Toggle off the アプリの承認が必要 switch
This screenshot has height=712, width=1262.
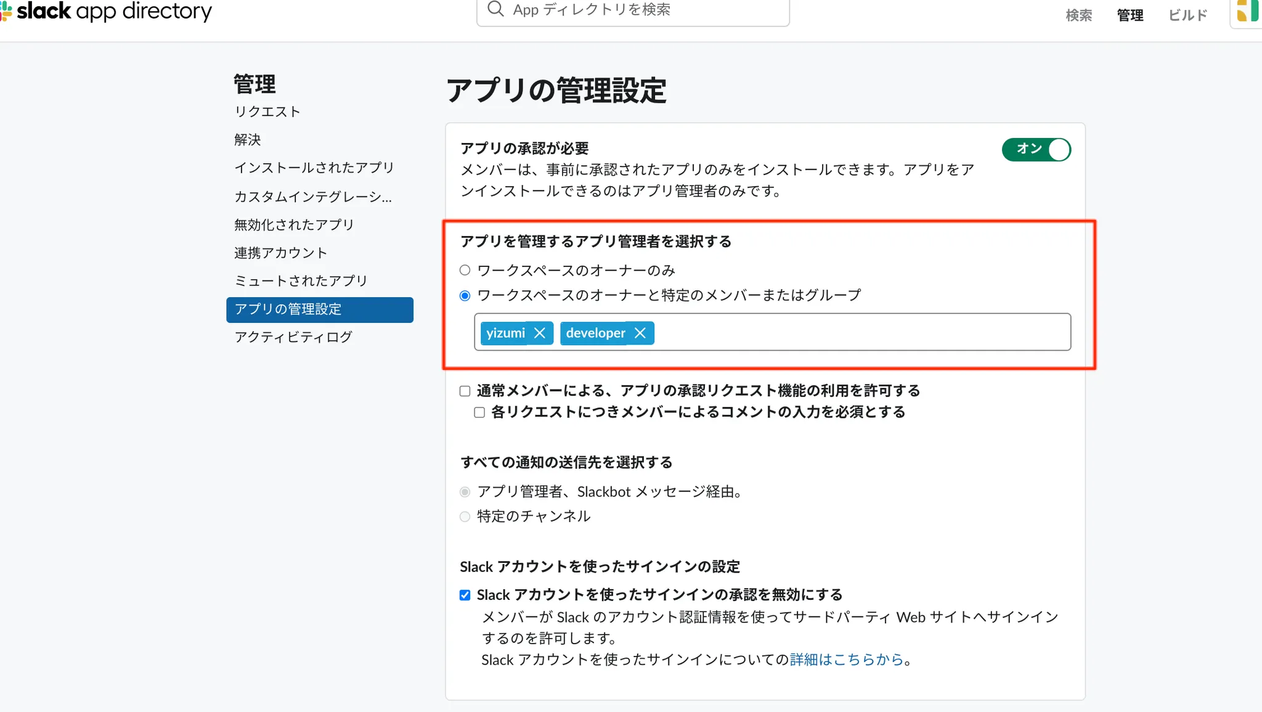click(x=1036, y=149)
